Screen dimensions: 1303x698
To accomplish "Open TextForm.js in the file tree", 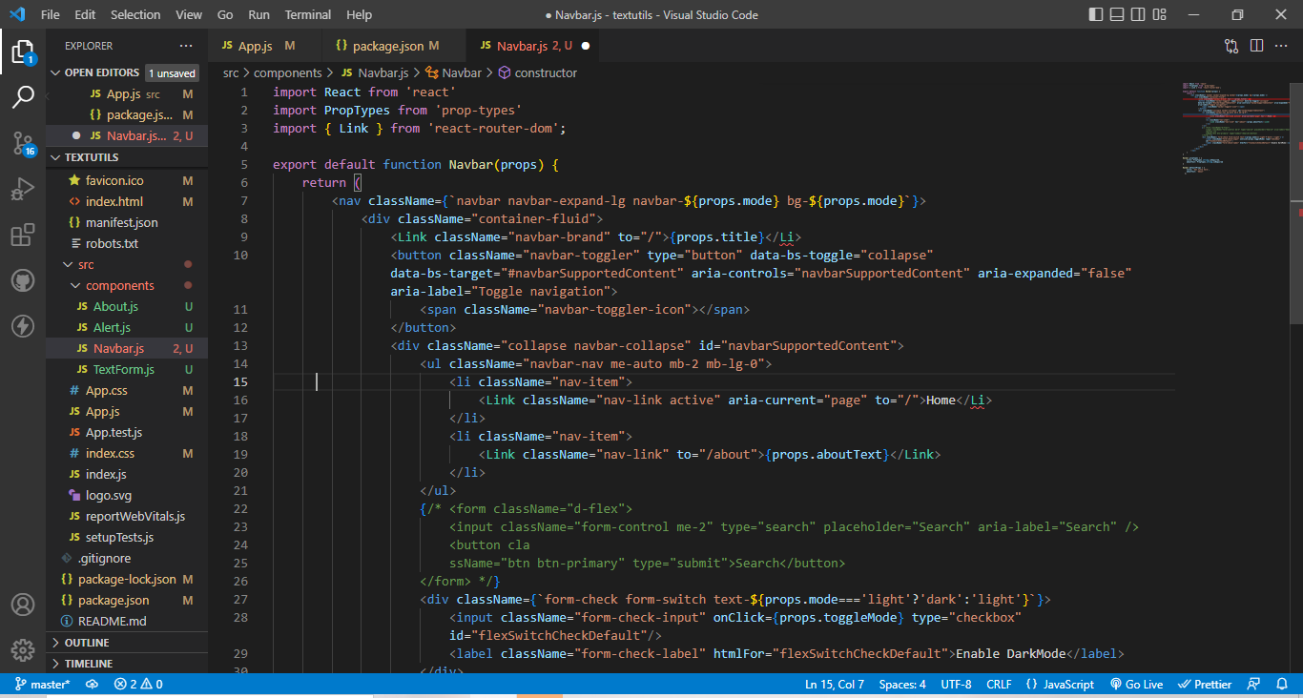I will click(x=127, y=369).
